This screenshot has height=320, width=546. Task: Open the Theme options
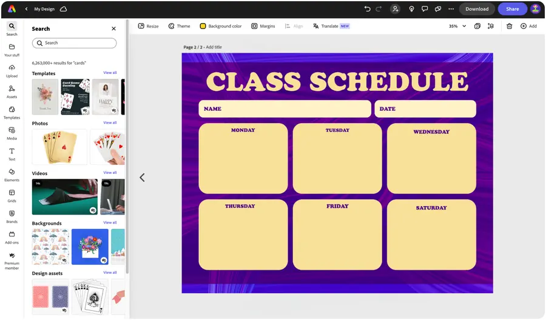[x=180, y=26]
